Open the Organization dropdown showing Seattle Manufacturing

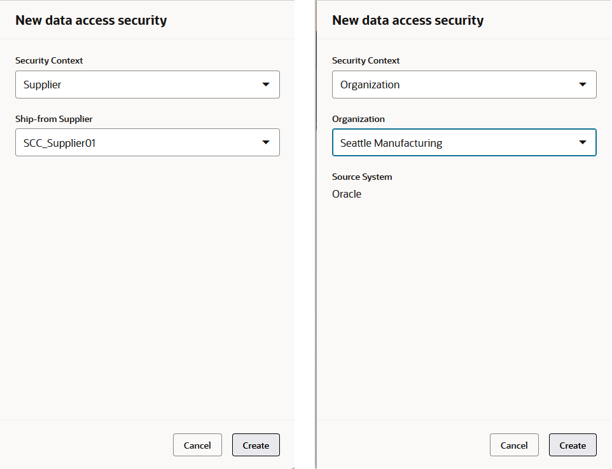464,142
